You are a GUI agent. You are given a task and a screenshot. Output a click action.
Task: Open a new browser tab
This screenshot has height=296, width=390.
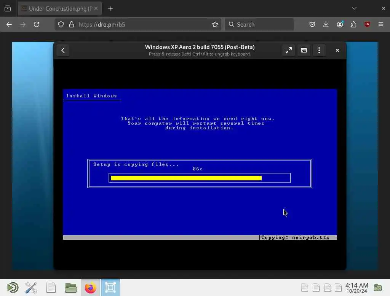point(110,9)
